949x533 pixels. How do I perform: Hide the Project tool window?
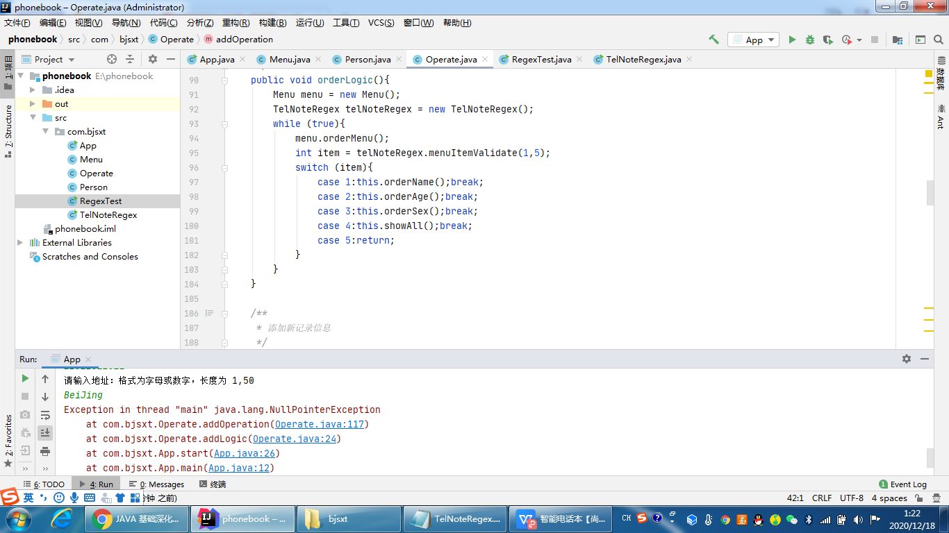[171, 59]
